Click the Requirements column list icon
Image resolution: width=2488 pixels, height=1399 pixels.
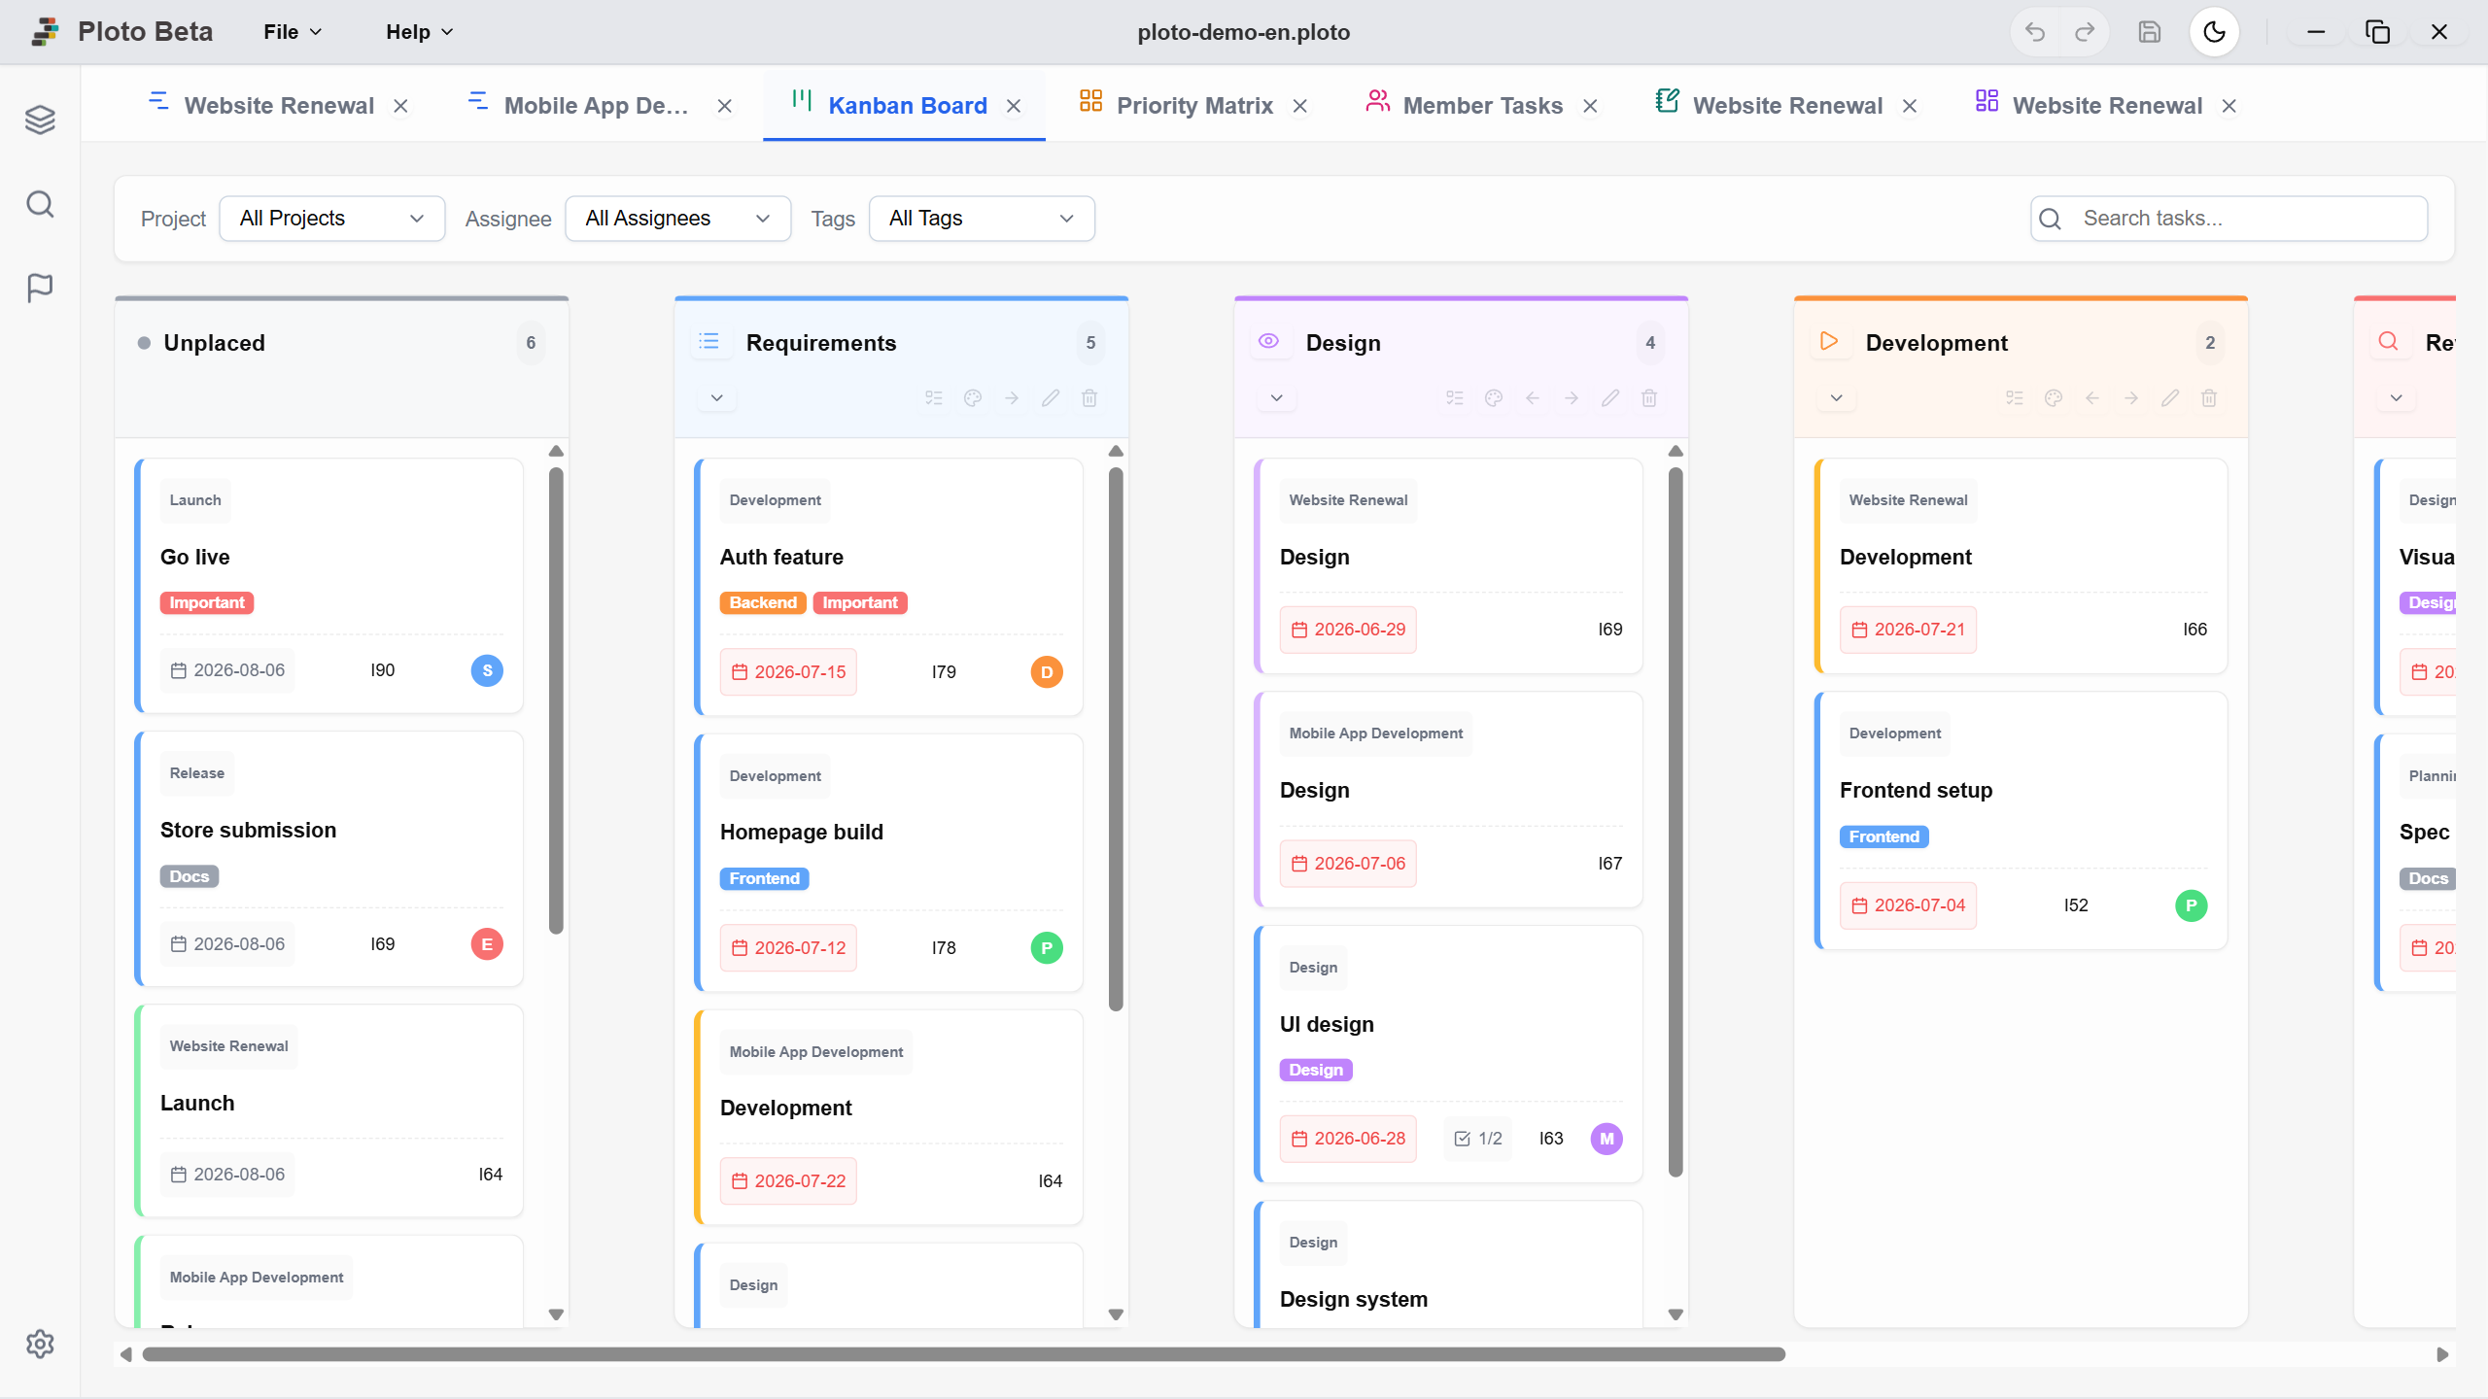[x=709, y=342]
